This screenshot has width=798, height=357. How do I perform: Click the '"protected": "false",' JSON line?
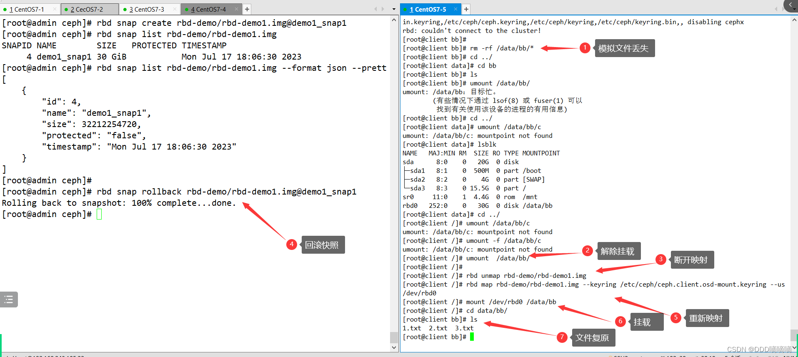94,135
